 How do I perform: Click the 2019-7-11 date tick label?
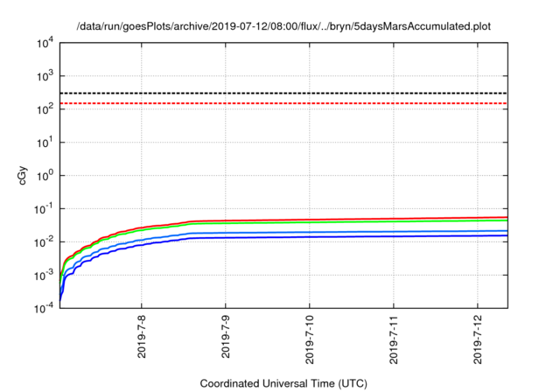pyautogui.click(x=394, y=339)
